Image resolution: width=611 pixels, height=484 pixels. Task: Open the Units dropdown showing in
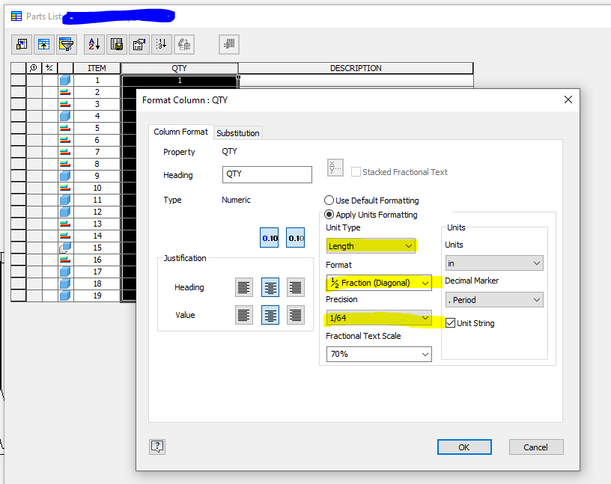(x=494, y=263)
